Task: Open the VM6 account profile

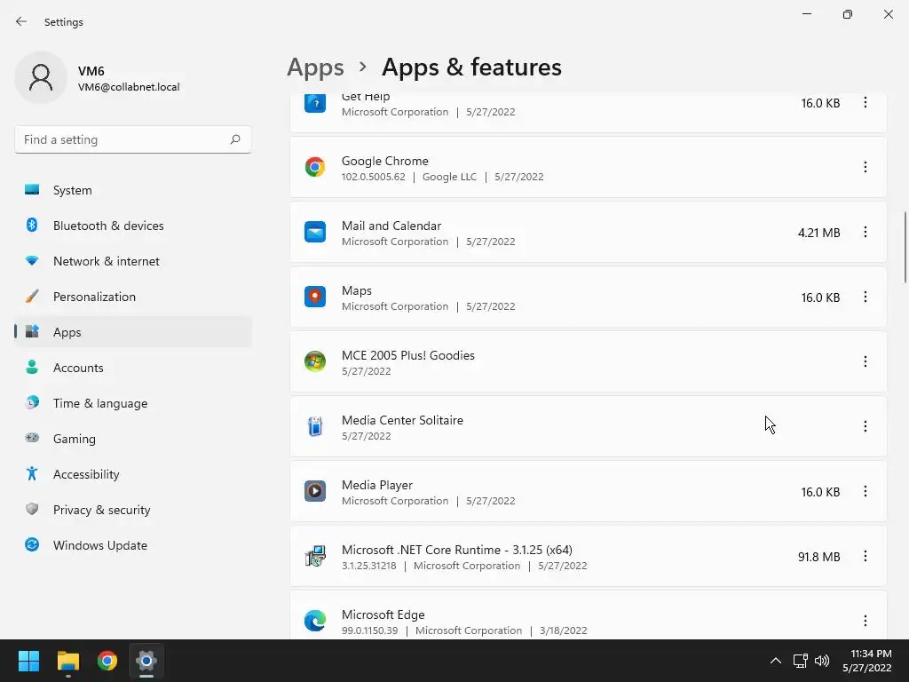Action: [x=98, y=78]
